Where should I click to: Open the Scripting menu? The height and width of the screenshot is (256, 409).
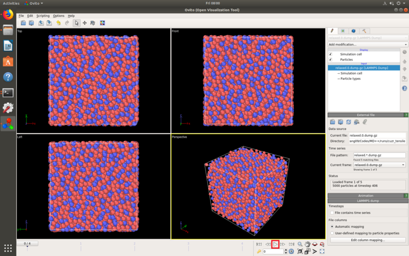click(43, 16)
